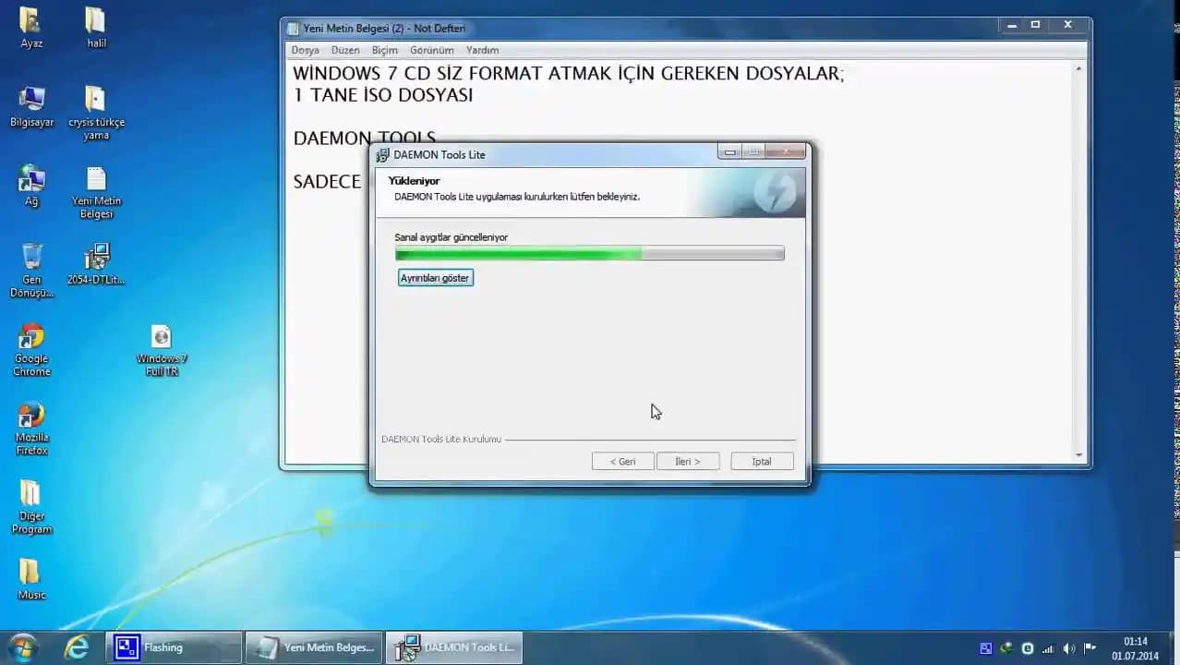Click the Sanal aygıtlar progress bar
1180x665 pixels.
coord(589,253)
